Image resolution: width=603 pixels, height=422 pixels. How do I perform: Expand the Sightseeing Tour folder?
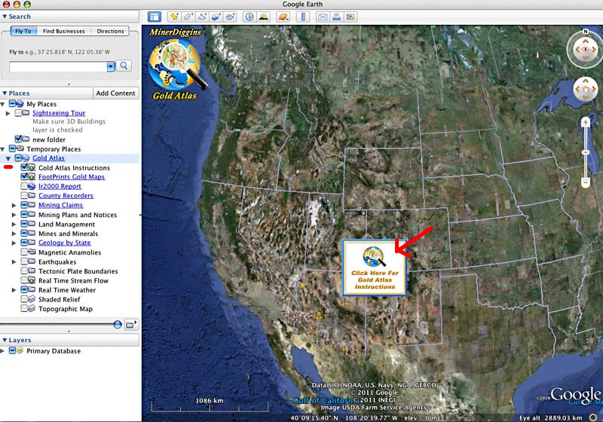tap(8, 113)
